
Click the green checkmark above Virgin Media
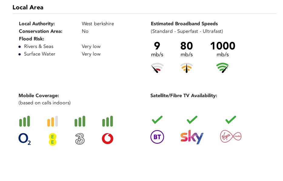click(x=231, y=120)
